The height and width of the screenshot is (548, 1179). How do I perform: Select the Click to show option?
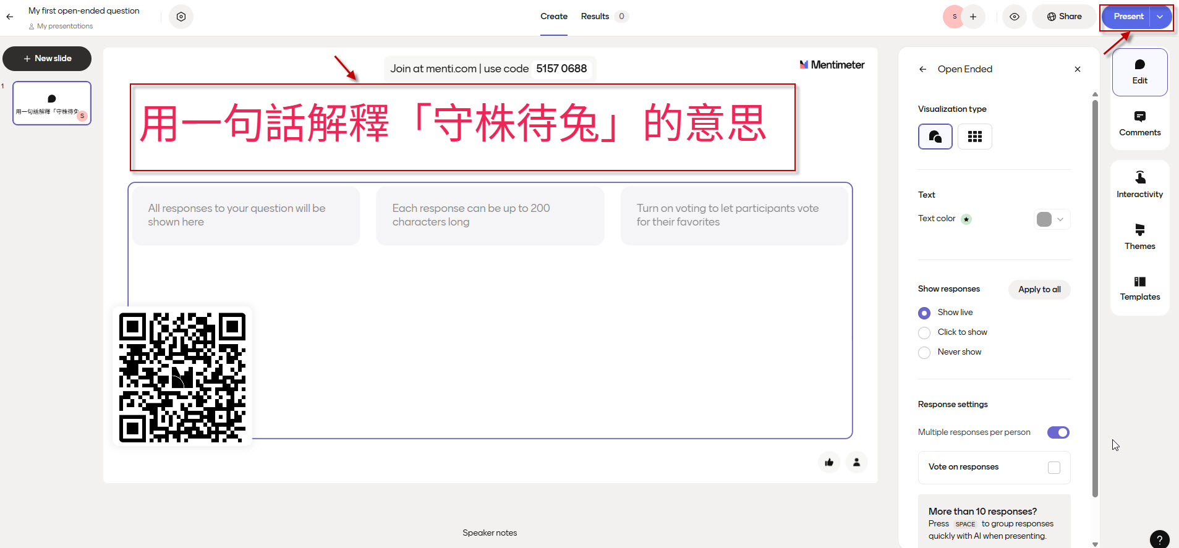[924, 333]
